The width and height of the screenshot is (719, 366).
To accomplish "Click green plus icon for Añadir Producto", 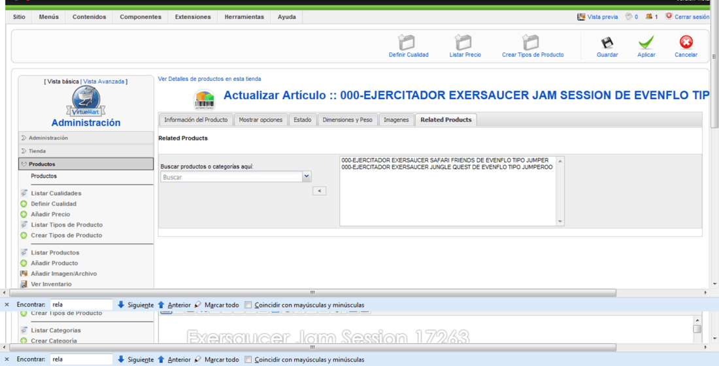I will [x=24, y=263].
